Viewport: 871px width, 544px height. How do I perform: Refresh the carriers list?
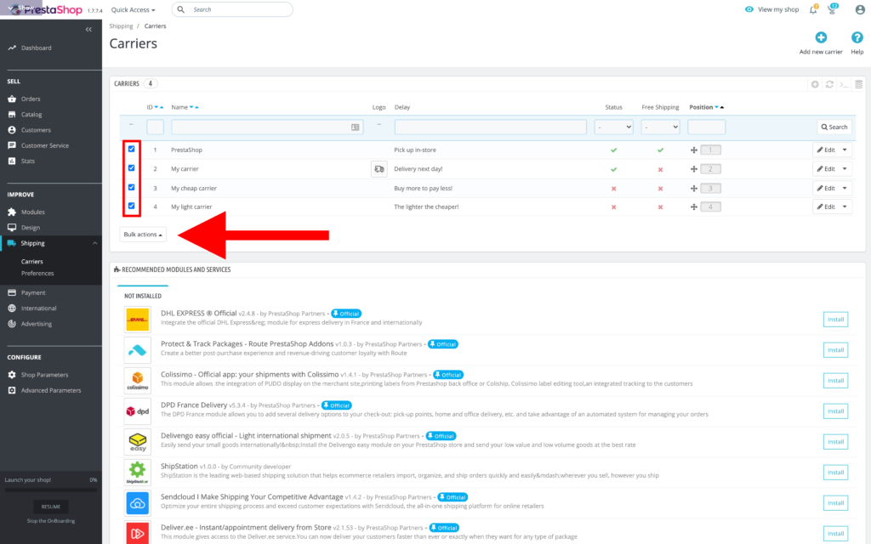coord(829,84)
